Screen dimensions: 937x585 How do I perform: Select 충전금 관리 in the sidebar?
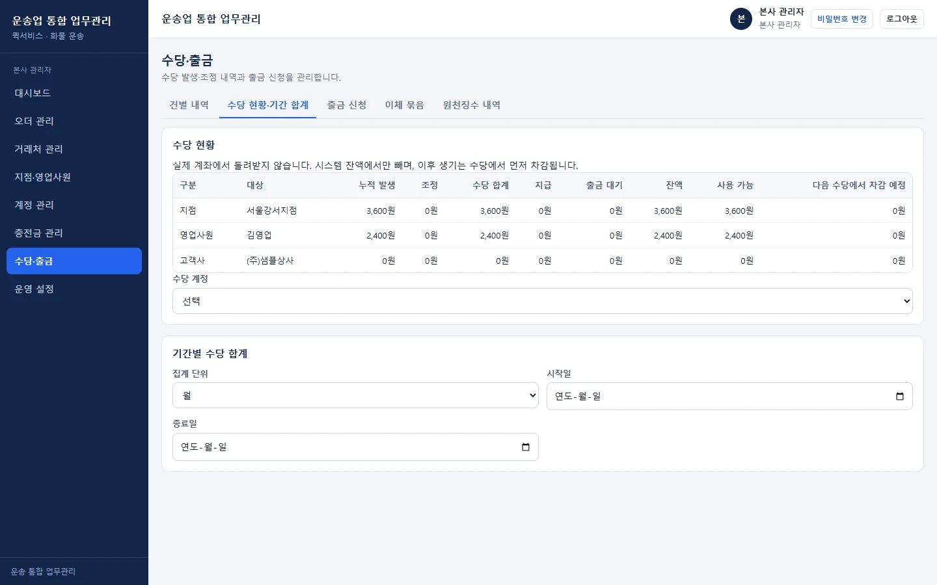tap(74, 233)
